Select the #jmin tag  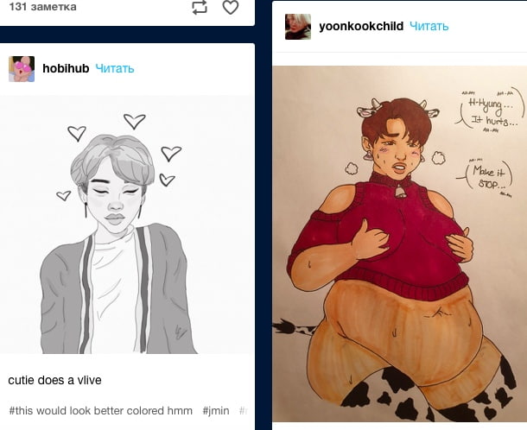(216, 411)
